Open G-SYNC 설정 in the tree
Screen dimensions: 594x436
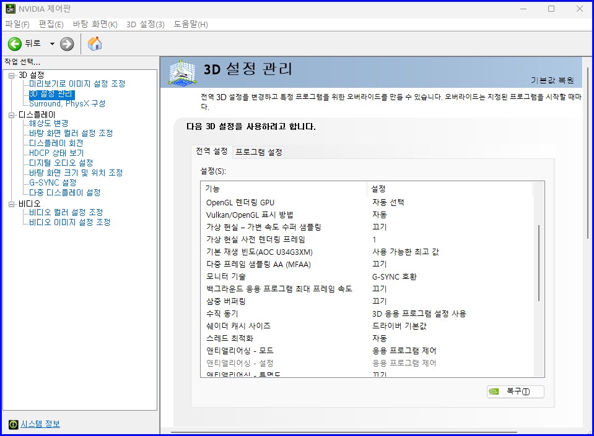53,182
